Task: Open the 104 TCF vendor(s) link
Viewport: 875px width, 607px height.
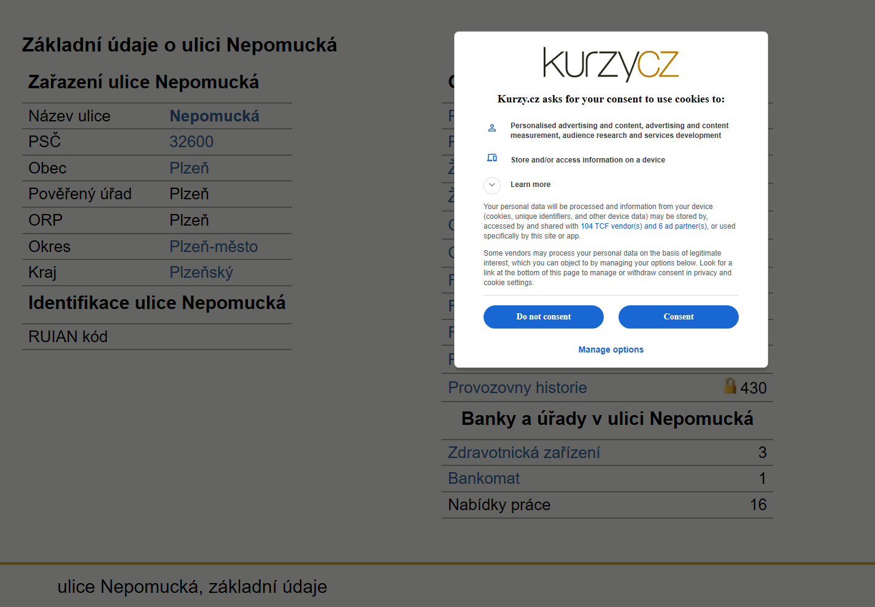Action: point(611,226)
